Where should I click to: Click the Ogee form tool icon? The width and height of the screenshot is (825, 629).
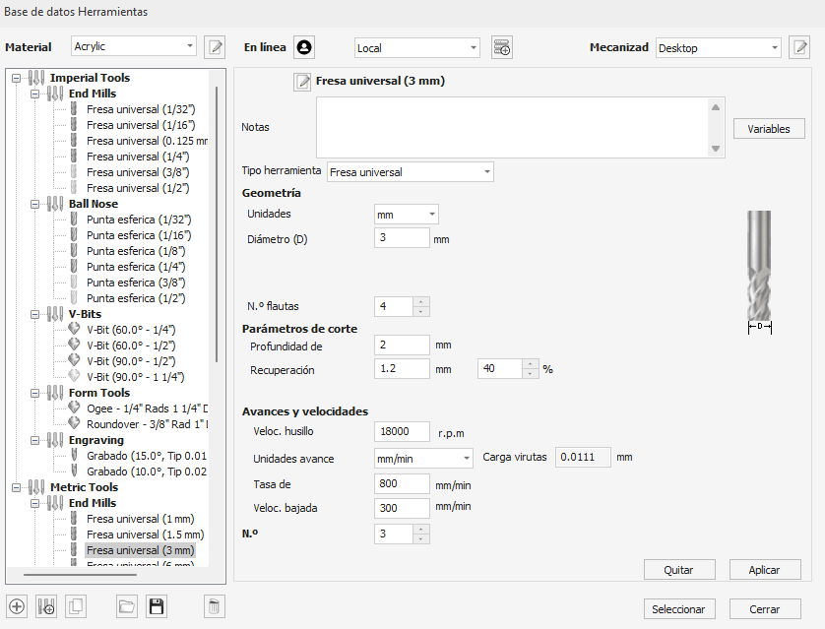pos(74,409)
